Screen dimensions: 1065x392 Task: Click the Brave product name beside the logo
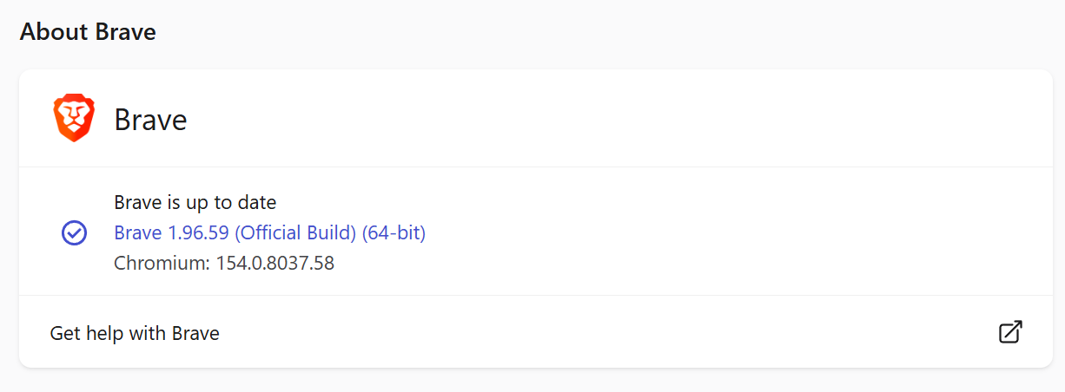click(x=150, y=120)
